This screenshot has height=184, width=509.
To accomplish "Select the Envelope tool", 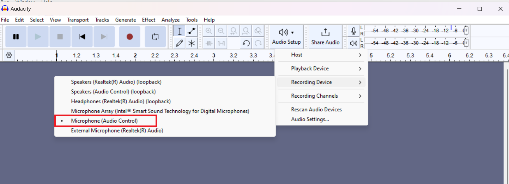I will (x=192, y=31).
